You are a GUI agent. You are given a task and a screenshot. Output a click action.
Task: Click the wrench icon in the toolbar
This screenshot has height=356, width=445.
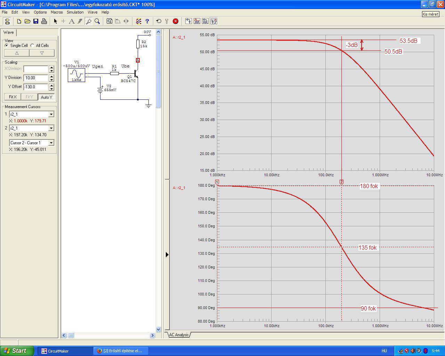pos(167,21)
